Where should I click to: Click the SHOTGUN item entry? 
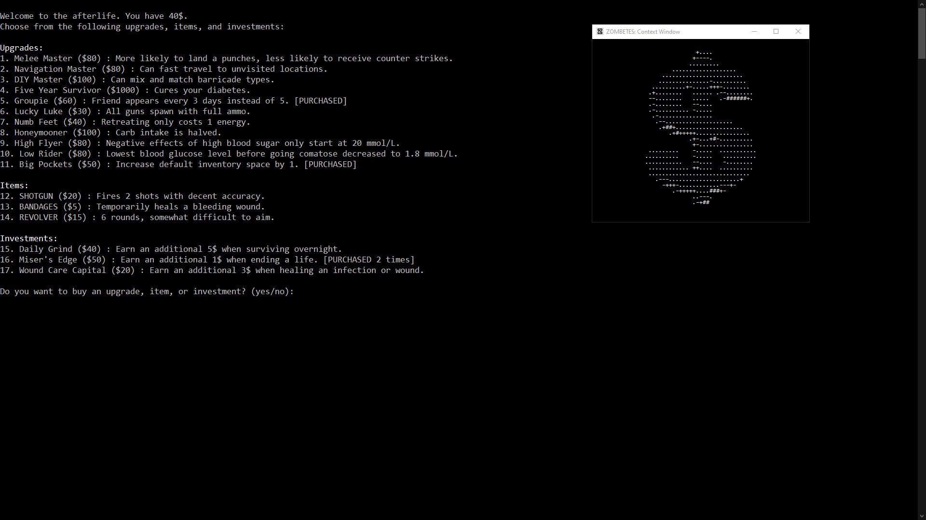click(132, 196)
